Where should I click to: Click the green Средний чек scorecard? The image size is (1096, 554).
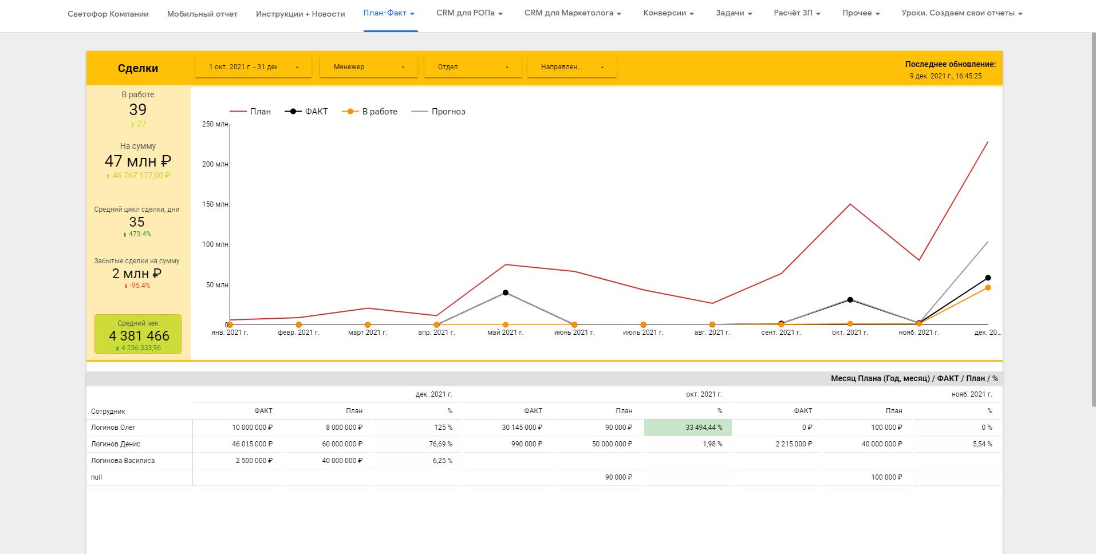pyautogui.click(x=138, y=334)
